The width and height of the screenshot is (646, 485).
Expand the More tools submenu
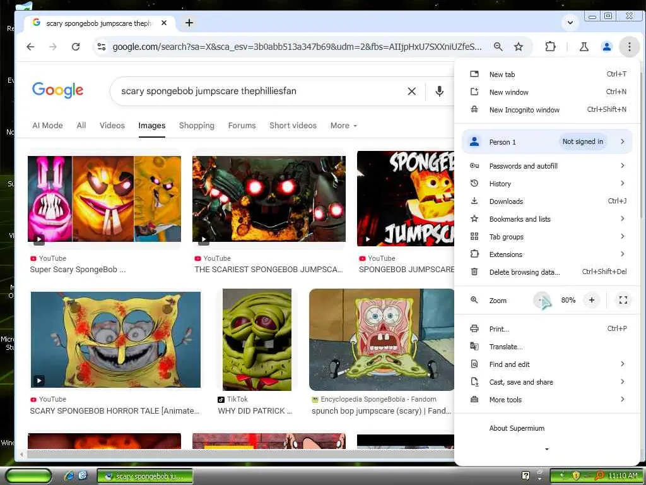click(x=547, y=400)
